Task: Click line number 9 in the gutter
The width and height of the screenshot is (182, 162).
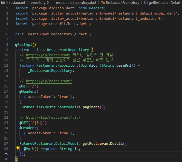Action: 7,50
